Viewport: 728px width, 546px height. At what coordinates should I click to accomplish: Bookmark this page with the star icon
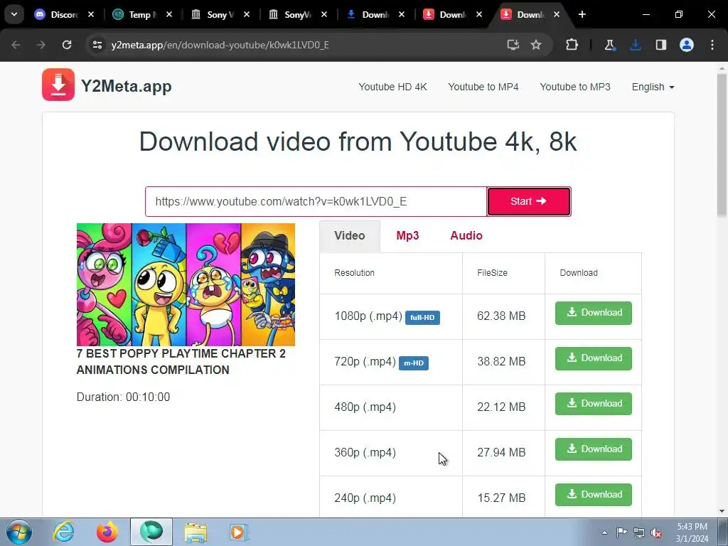point(536,45)
